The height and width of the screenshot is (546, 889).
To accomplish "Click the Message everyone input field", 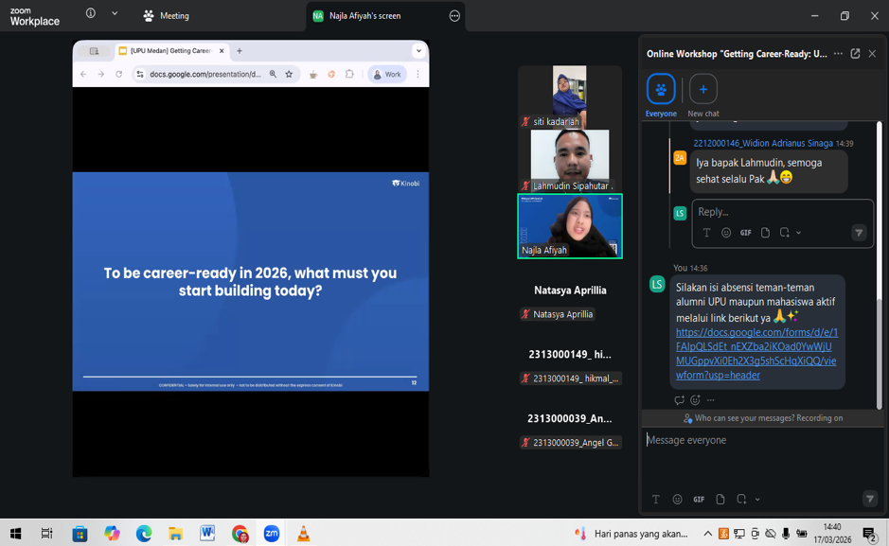I will click(757, 440).
